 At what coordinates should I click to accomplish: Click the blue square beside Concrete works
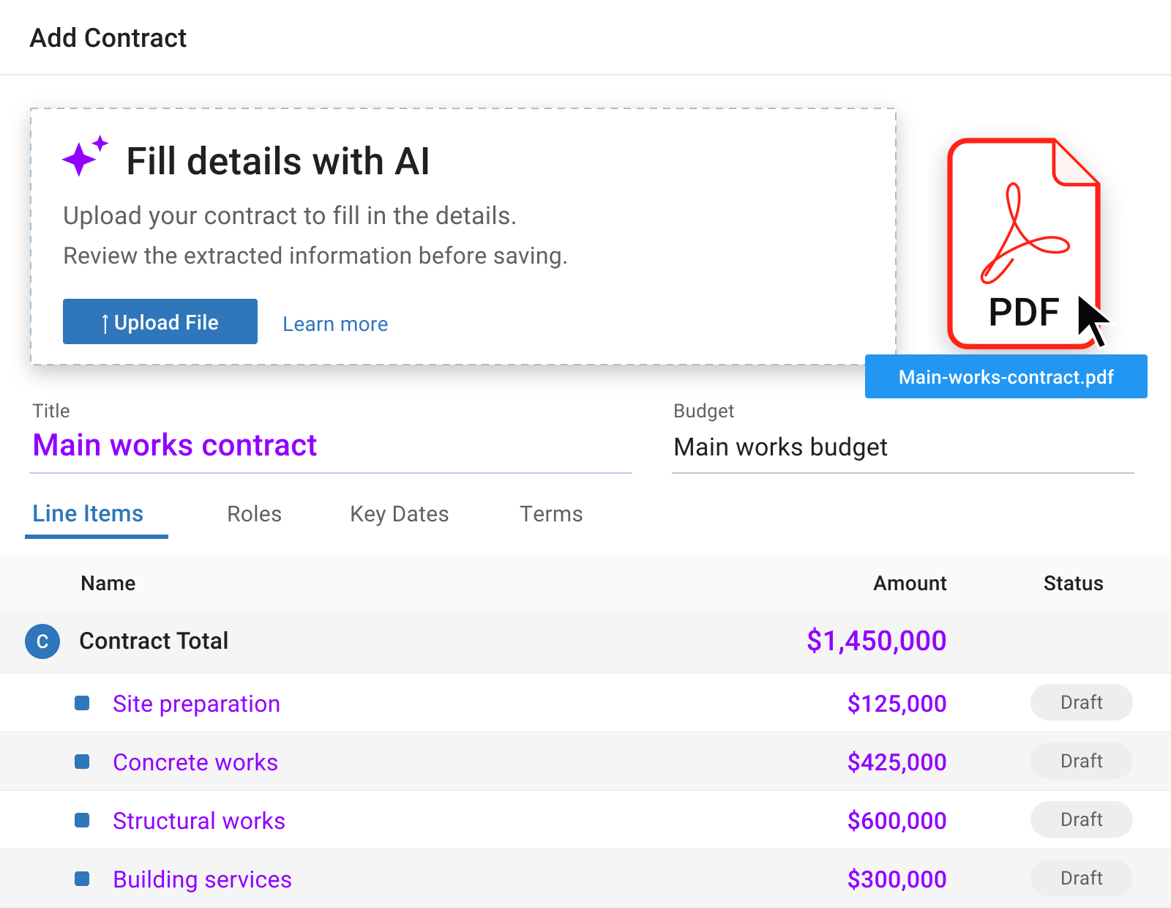(x=82, y=762)
